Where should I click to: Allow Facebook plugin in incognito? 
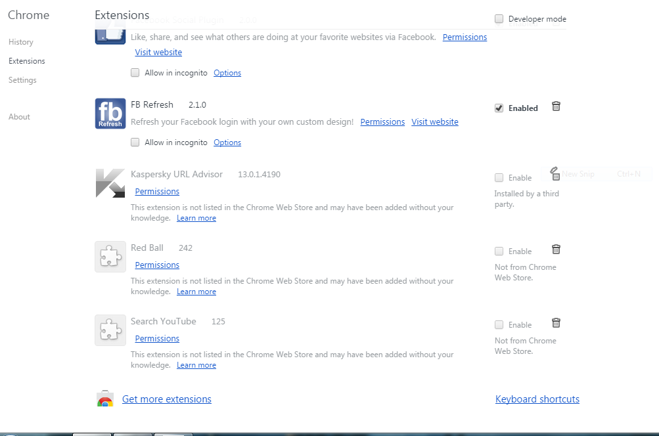coord(135,73)
